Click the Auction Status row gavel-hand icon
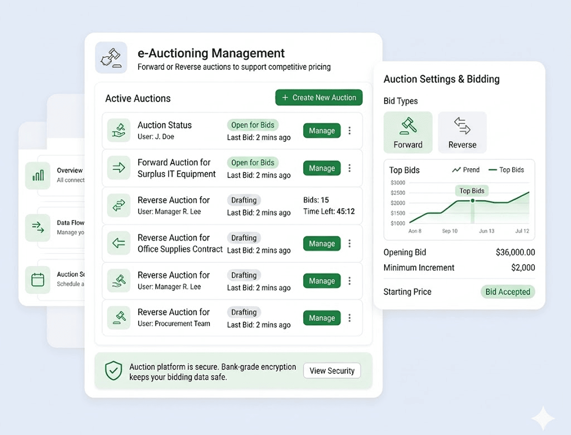The height and width of the screenshot is (435, 571). pos(119,130)
